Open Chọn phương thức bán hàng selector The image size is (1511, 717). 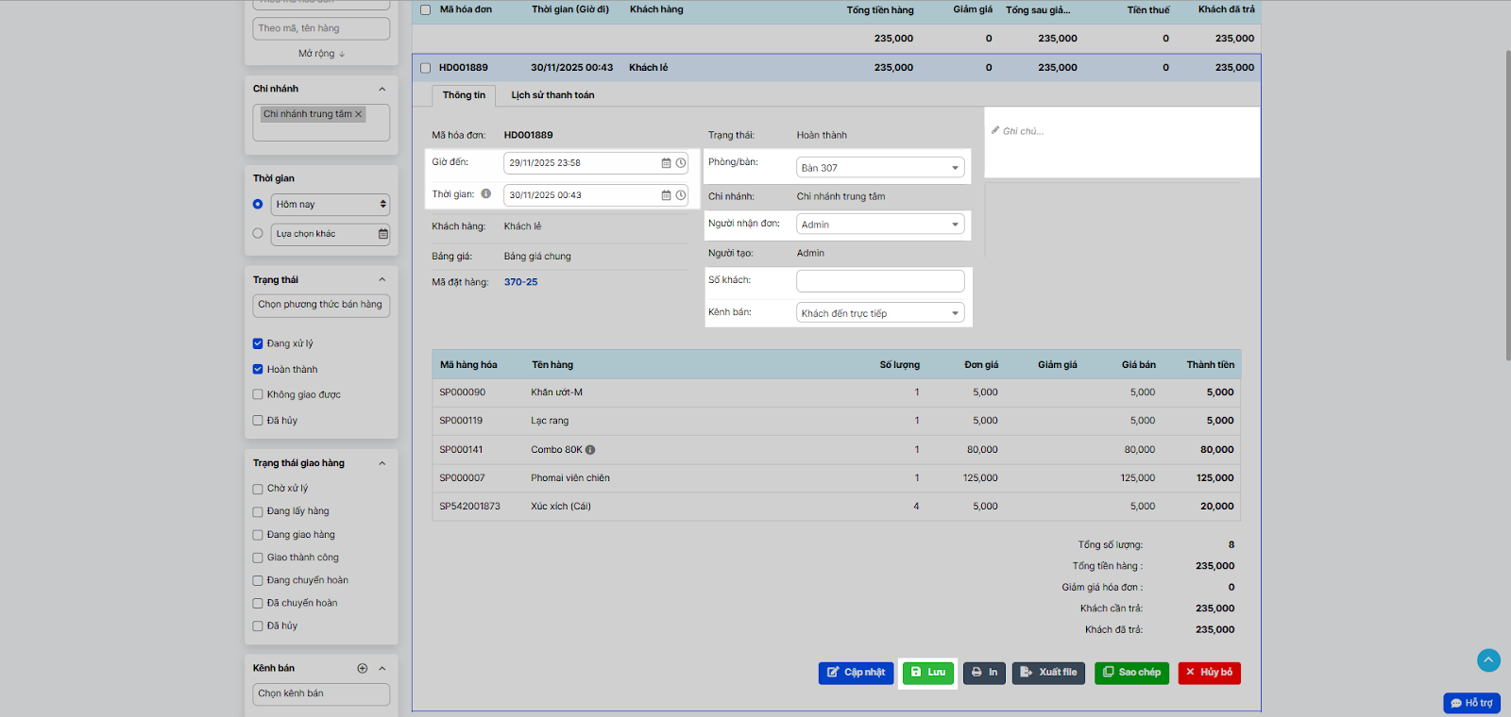(x=321, y=305)
